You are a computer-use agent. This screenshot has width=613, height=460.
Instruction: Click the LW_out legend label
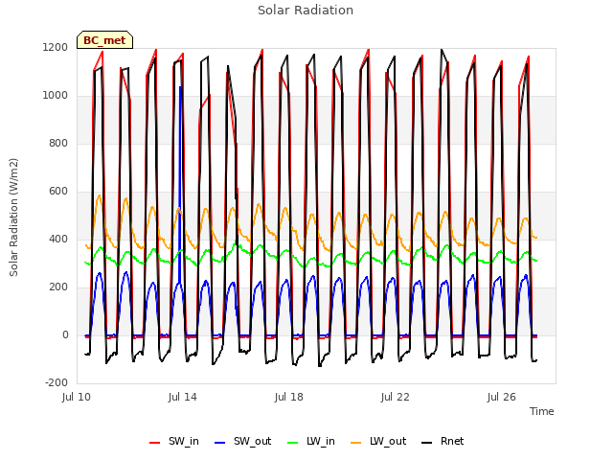388,441
